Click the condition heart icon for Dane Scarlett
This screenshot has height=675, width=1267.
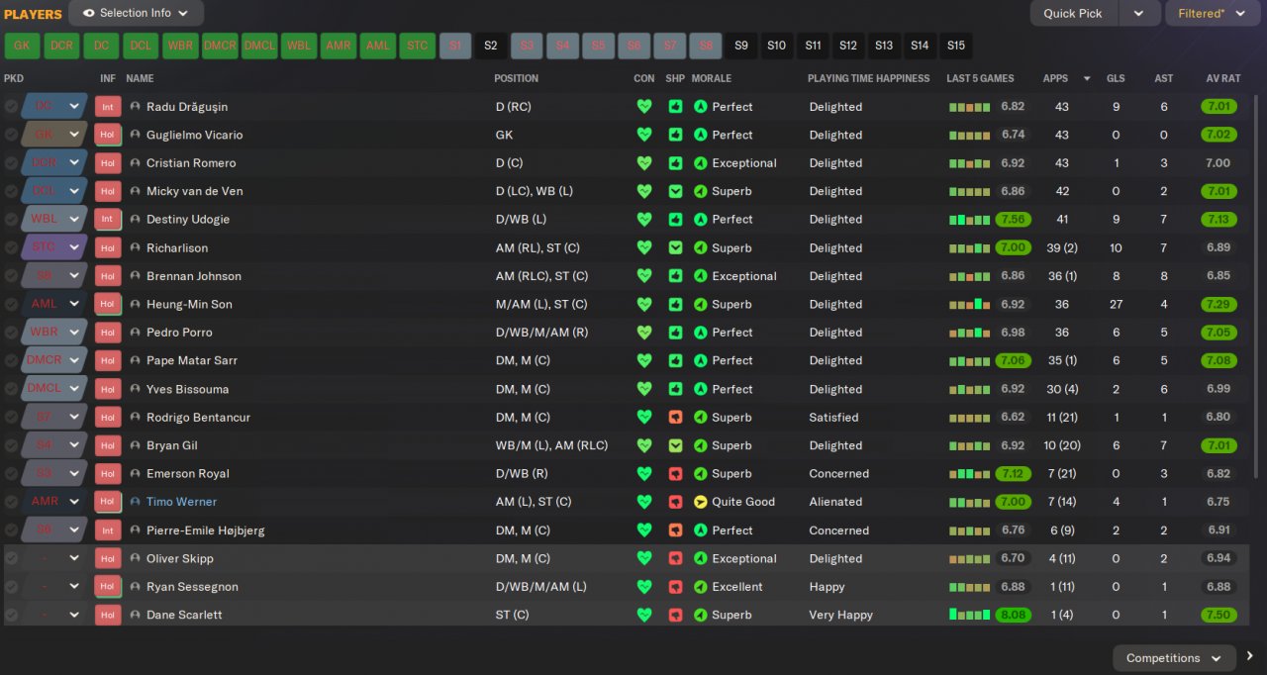pyautogui.click(x=644, y=615)
